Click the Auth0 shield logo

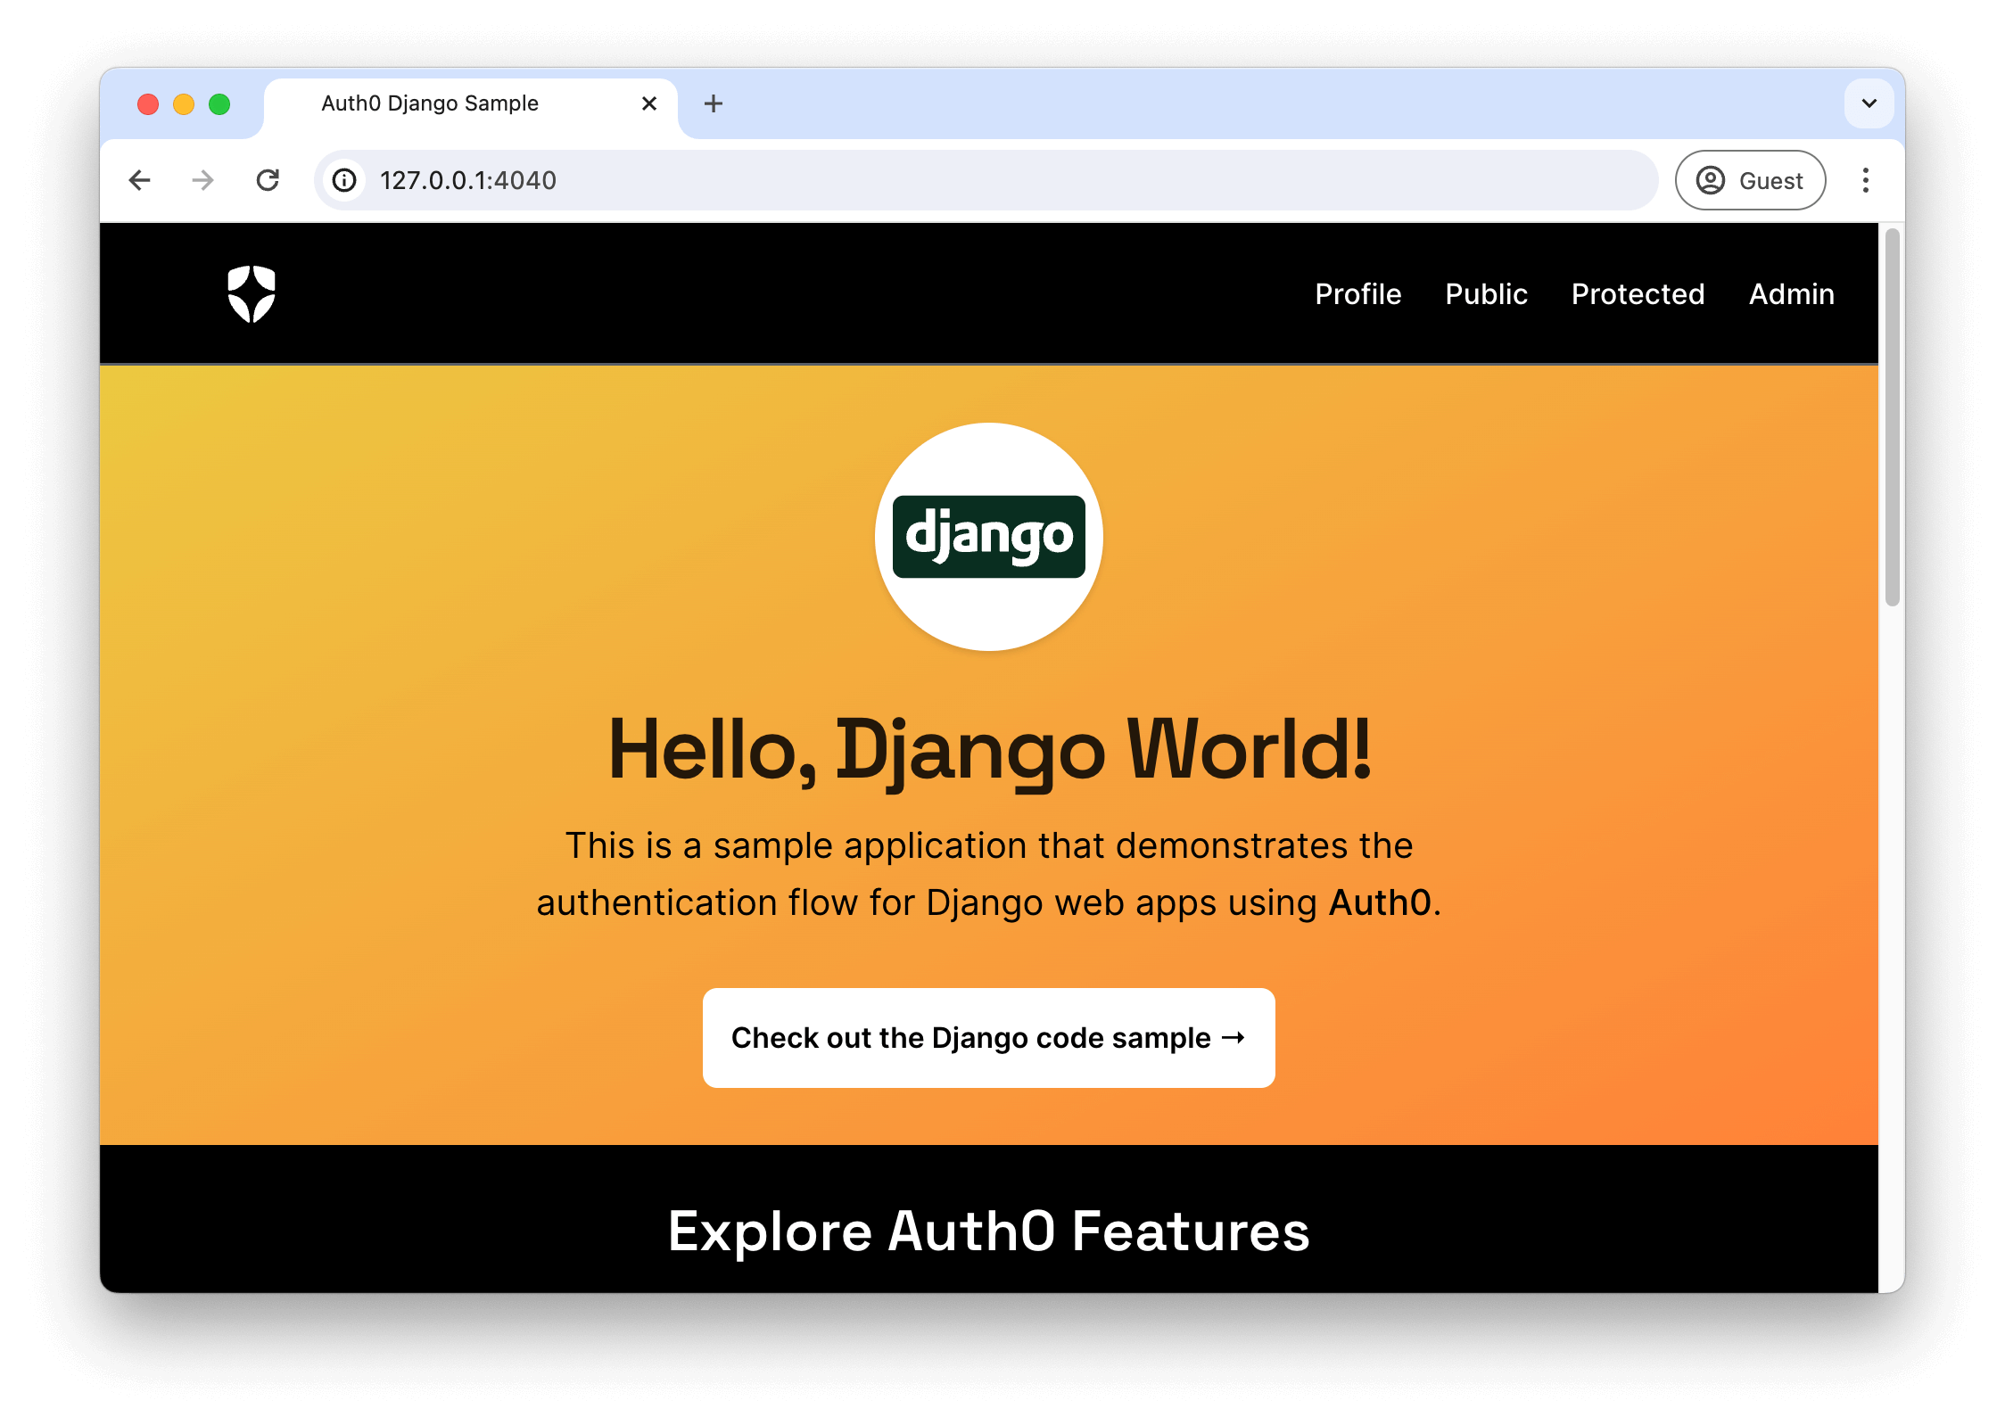tap(252, 294)
